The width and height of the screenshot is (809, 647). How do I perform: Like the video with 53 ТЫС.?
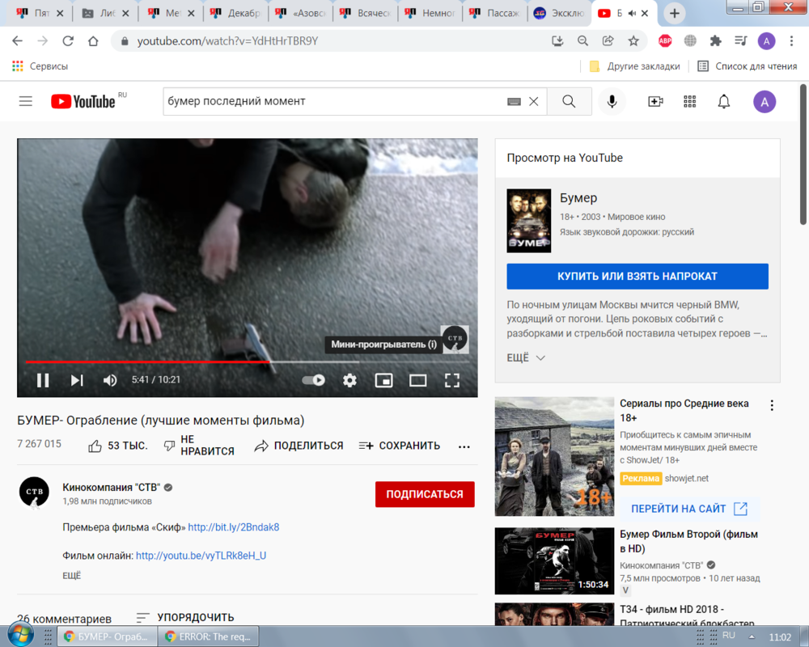pyautogui.click(x=118, y=446)
